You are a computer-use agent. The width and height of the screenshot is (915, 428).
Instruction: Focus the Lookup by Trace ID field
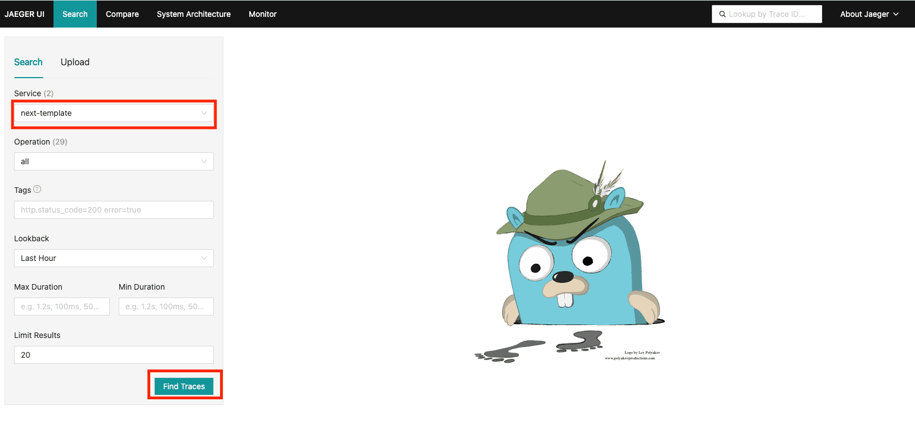tap(767, 14)
